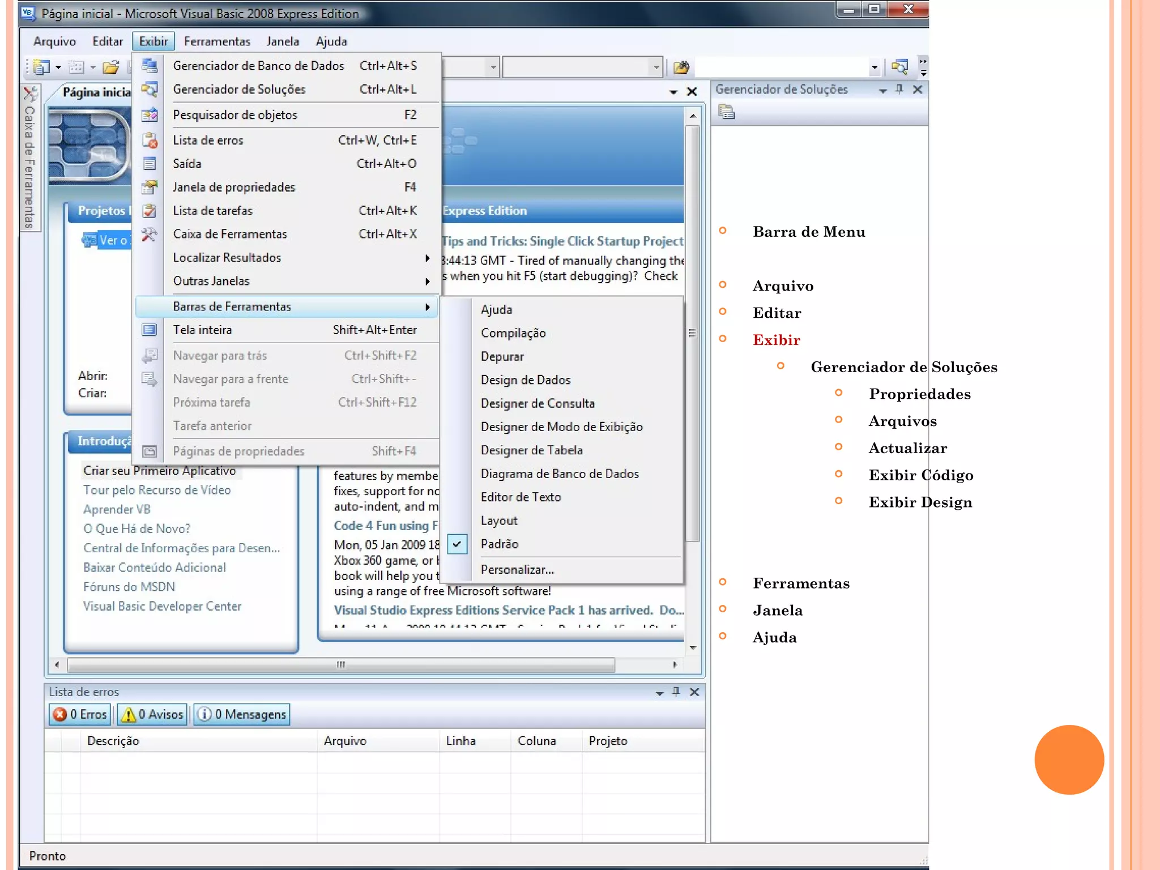Open the Ferramentas menu

(x=217, y=41)
